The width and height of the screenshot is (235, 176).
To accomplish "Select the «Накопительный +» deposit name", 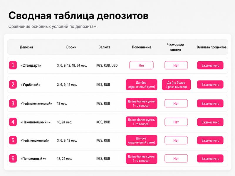I will point(36,122).
